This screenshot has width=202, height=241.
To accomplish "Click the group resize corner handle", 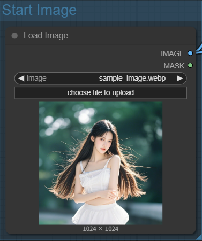I will [x=199, y=238].
